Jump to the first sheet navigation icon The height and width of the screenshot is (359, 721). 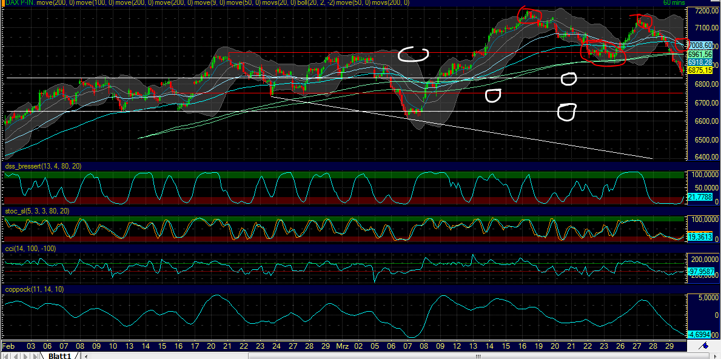click(5, 355)
